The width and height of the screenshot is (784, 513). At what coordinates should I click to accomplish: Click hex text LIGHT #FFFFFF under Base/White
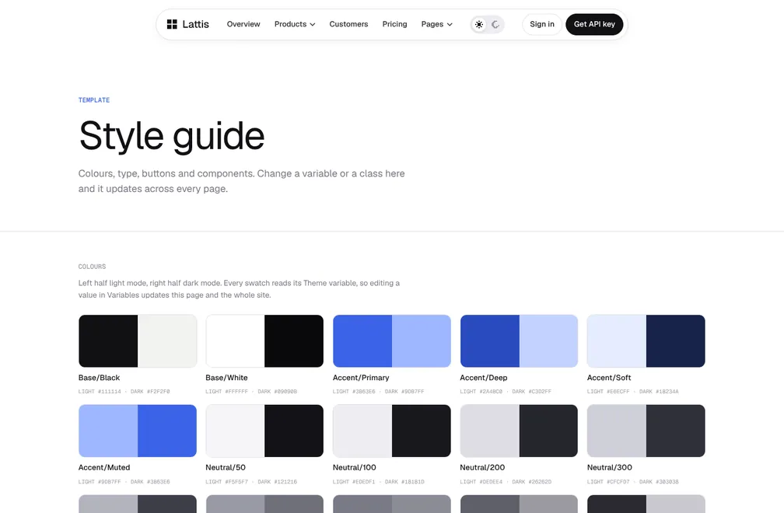pyautogui.click(x=226, y=392)
